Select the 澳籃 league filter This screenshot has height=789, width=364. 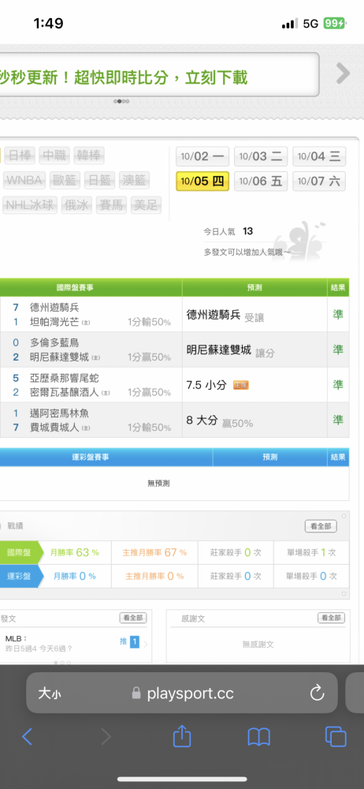(x=134, y=180)
